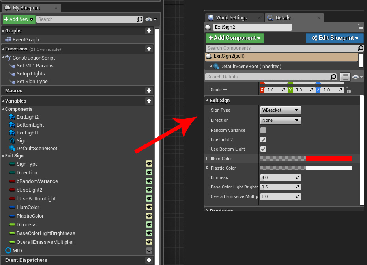Add a new macro with plus icon

[x=149, y=91]
